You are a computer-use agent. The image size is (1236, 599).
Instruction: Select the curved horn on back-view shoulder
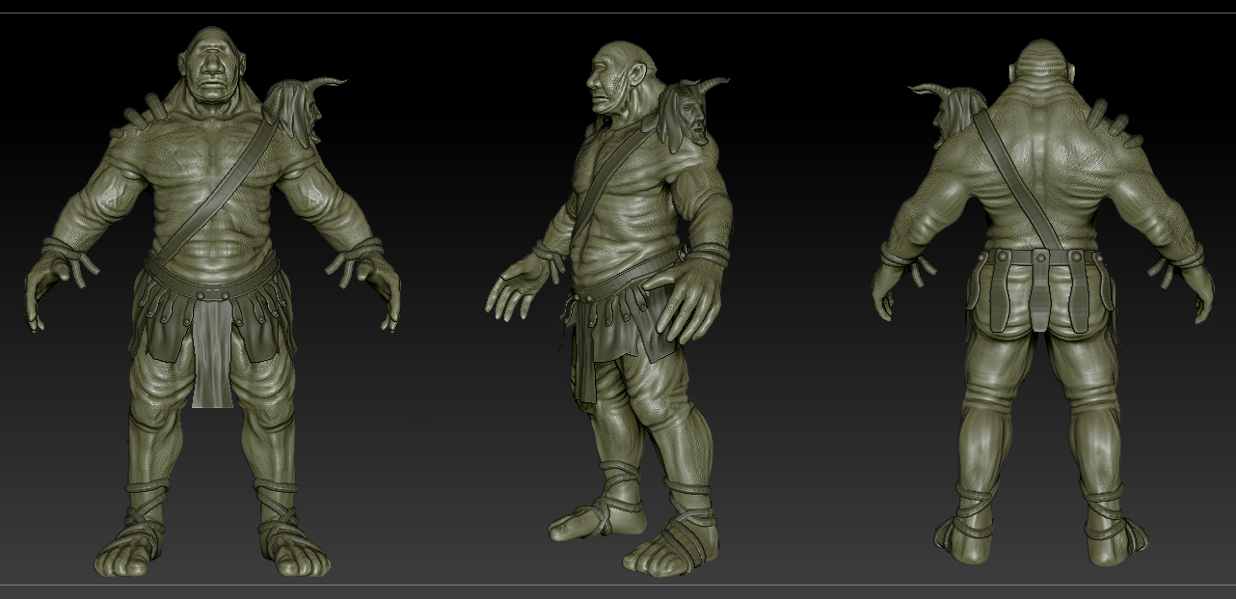click(x=932, y=92)
